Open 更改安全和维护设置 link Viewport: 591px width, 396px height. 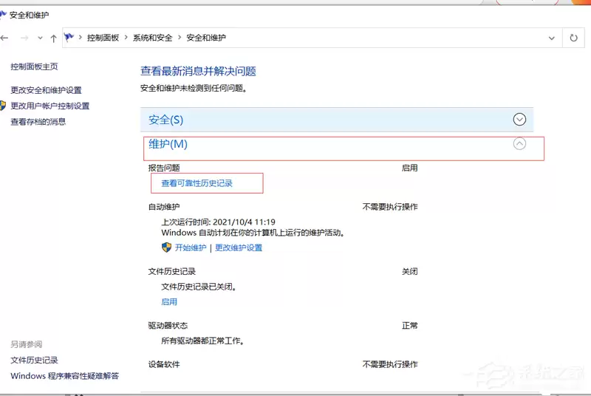tap(46, 90)
